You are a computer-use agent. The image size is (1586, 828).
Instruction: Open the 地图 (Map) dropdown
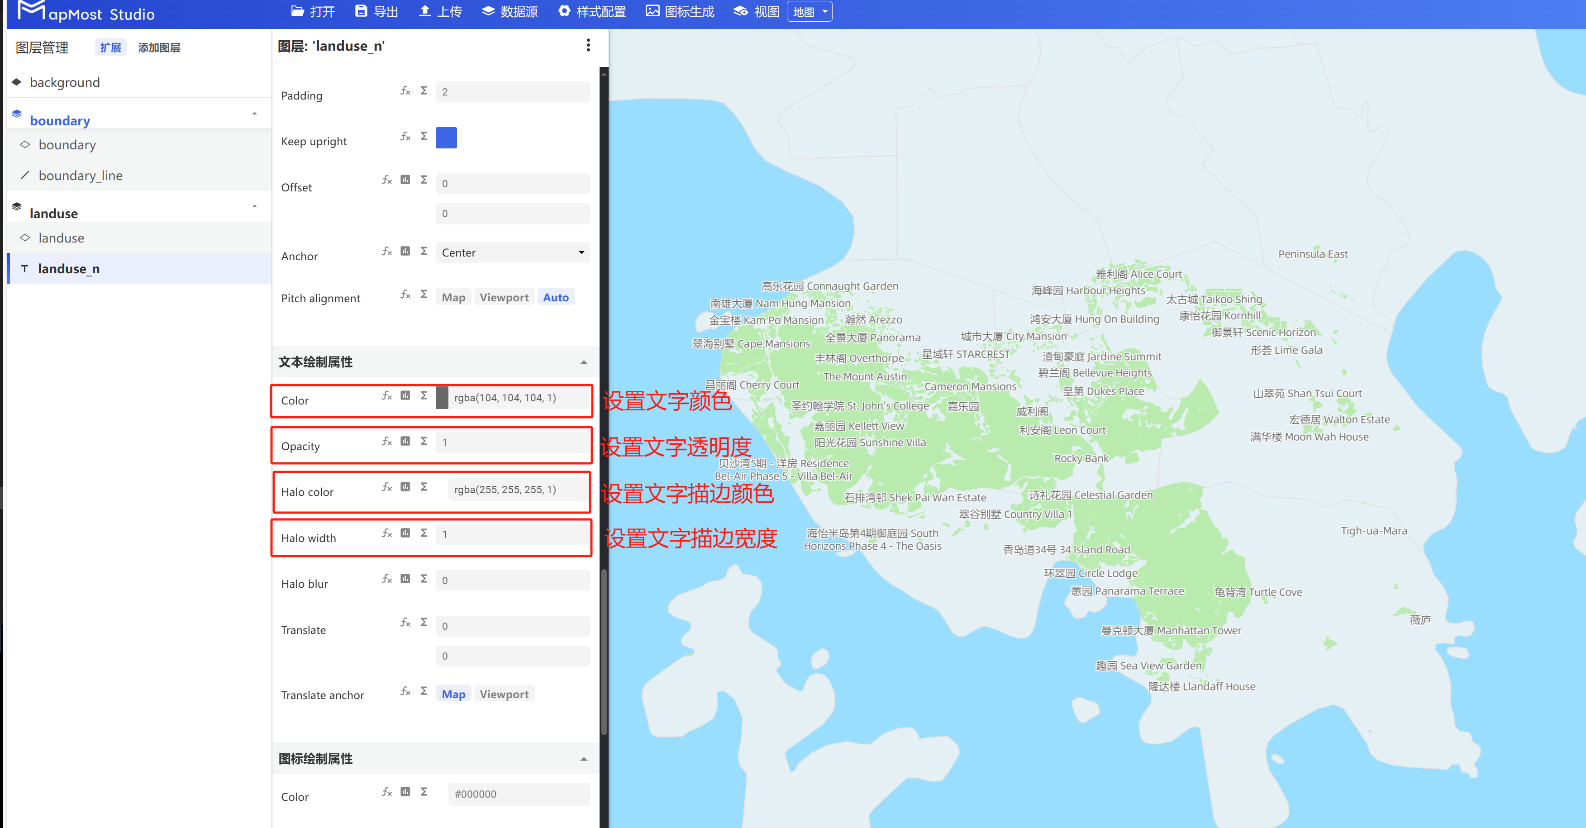[x=809, y=11]
